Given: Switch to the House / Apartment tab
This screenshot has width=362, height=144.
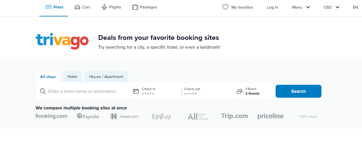Looking at the screenshot, I should pyautogui.click(x=106, y=77).
